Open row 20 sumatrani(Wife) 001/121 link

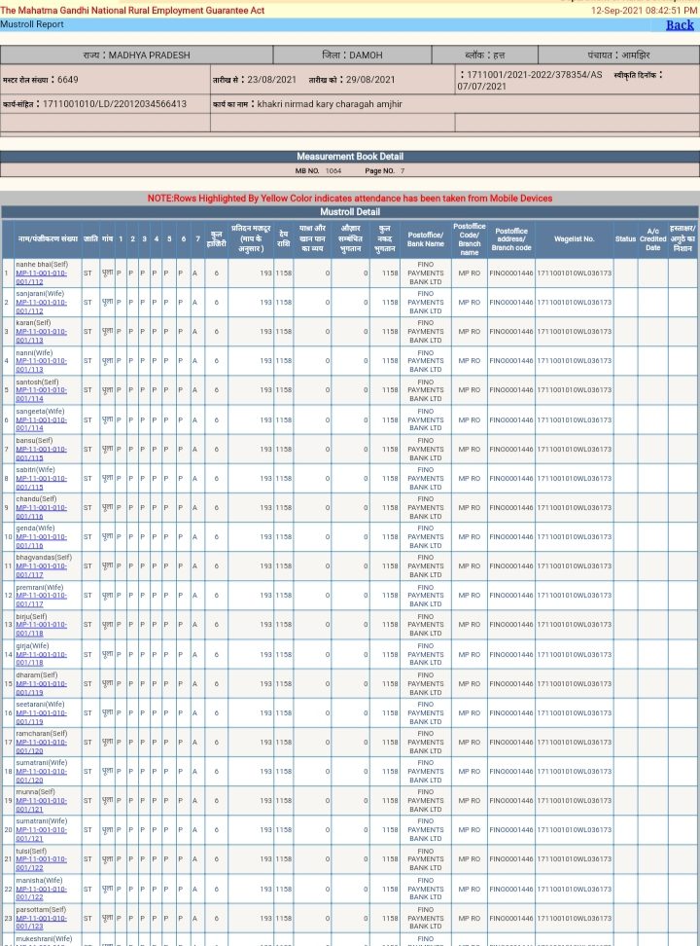41,834
